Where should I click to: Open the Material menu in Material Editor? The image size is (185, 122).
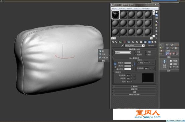(x=122, y=8)
